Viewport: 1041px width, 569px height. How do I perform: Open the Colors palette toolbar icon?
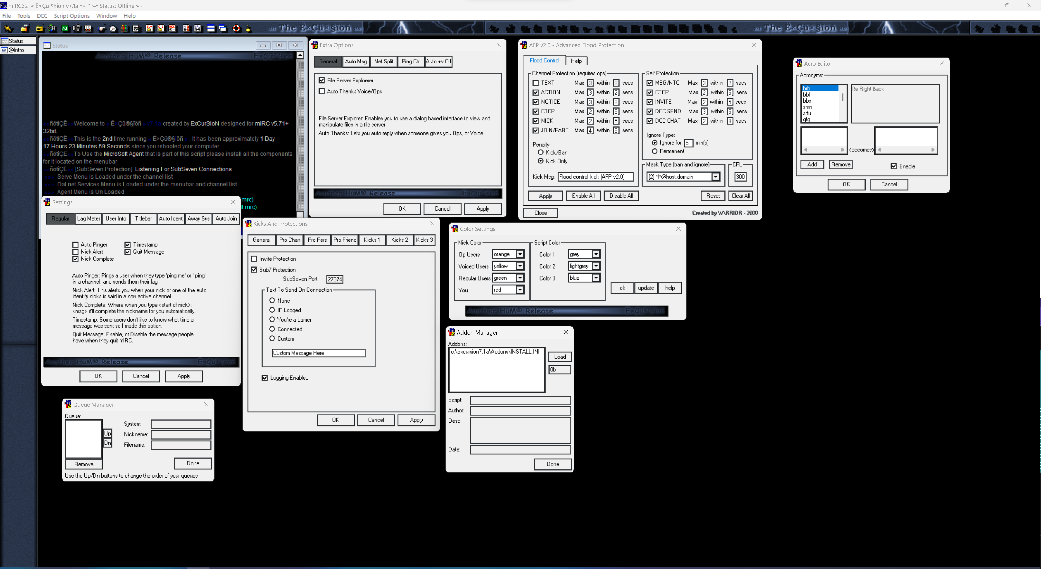pos(124,29)
